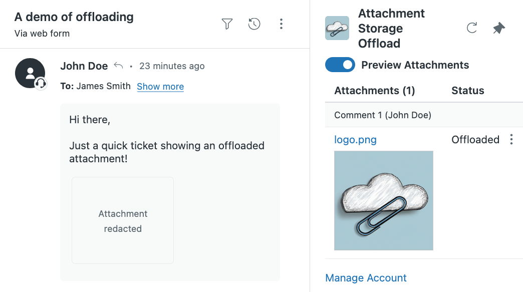This screenshot has width=523, height=292.
Task: Click the Attachments (1) column header
Action: (375, 90)
